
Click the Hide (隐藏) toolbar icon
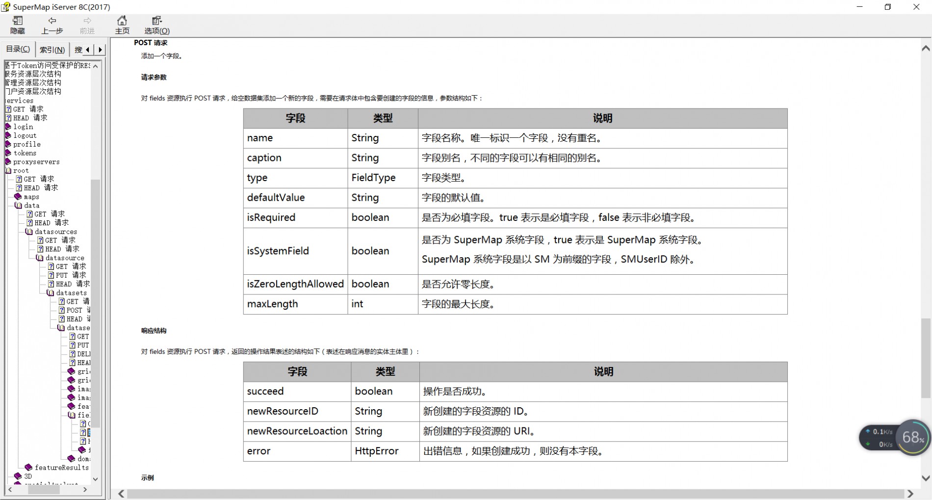pos(18,25)
